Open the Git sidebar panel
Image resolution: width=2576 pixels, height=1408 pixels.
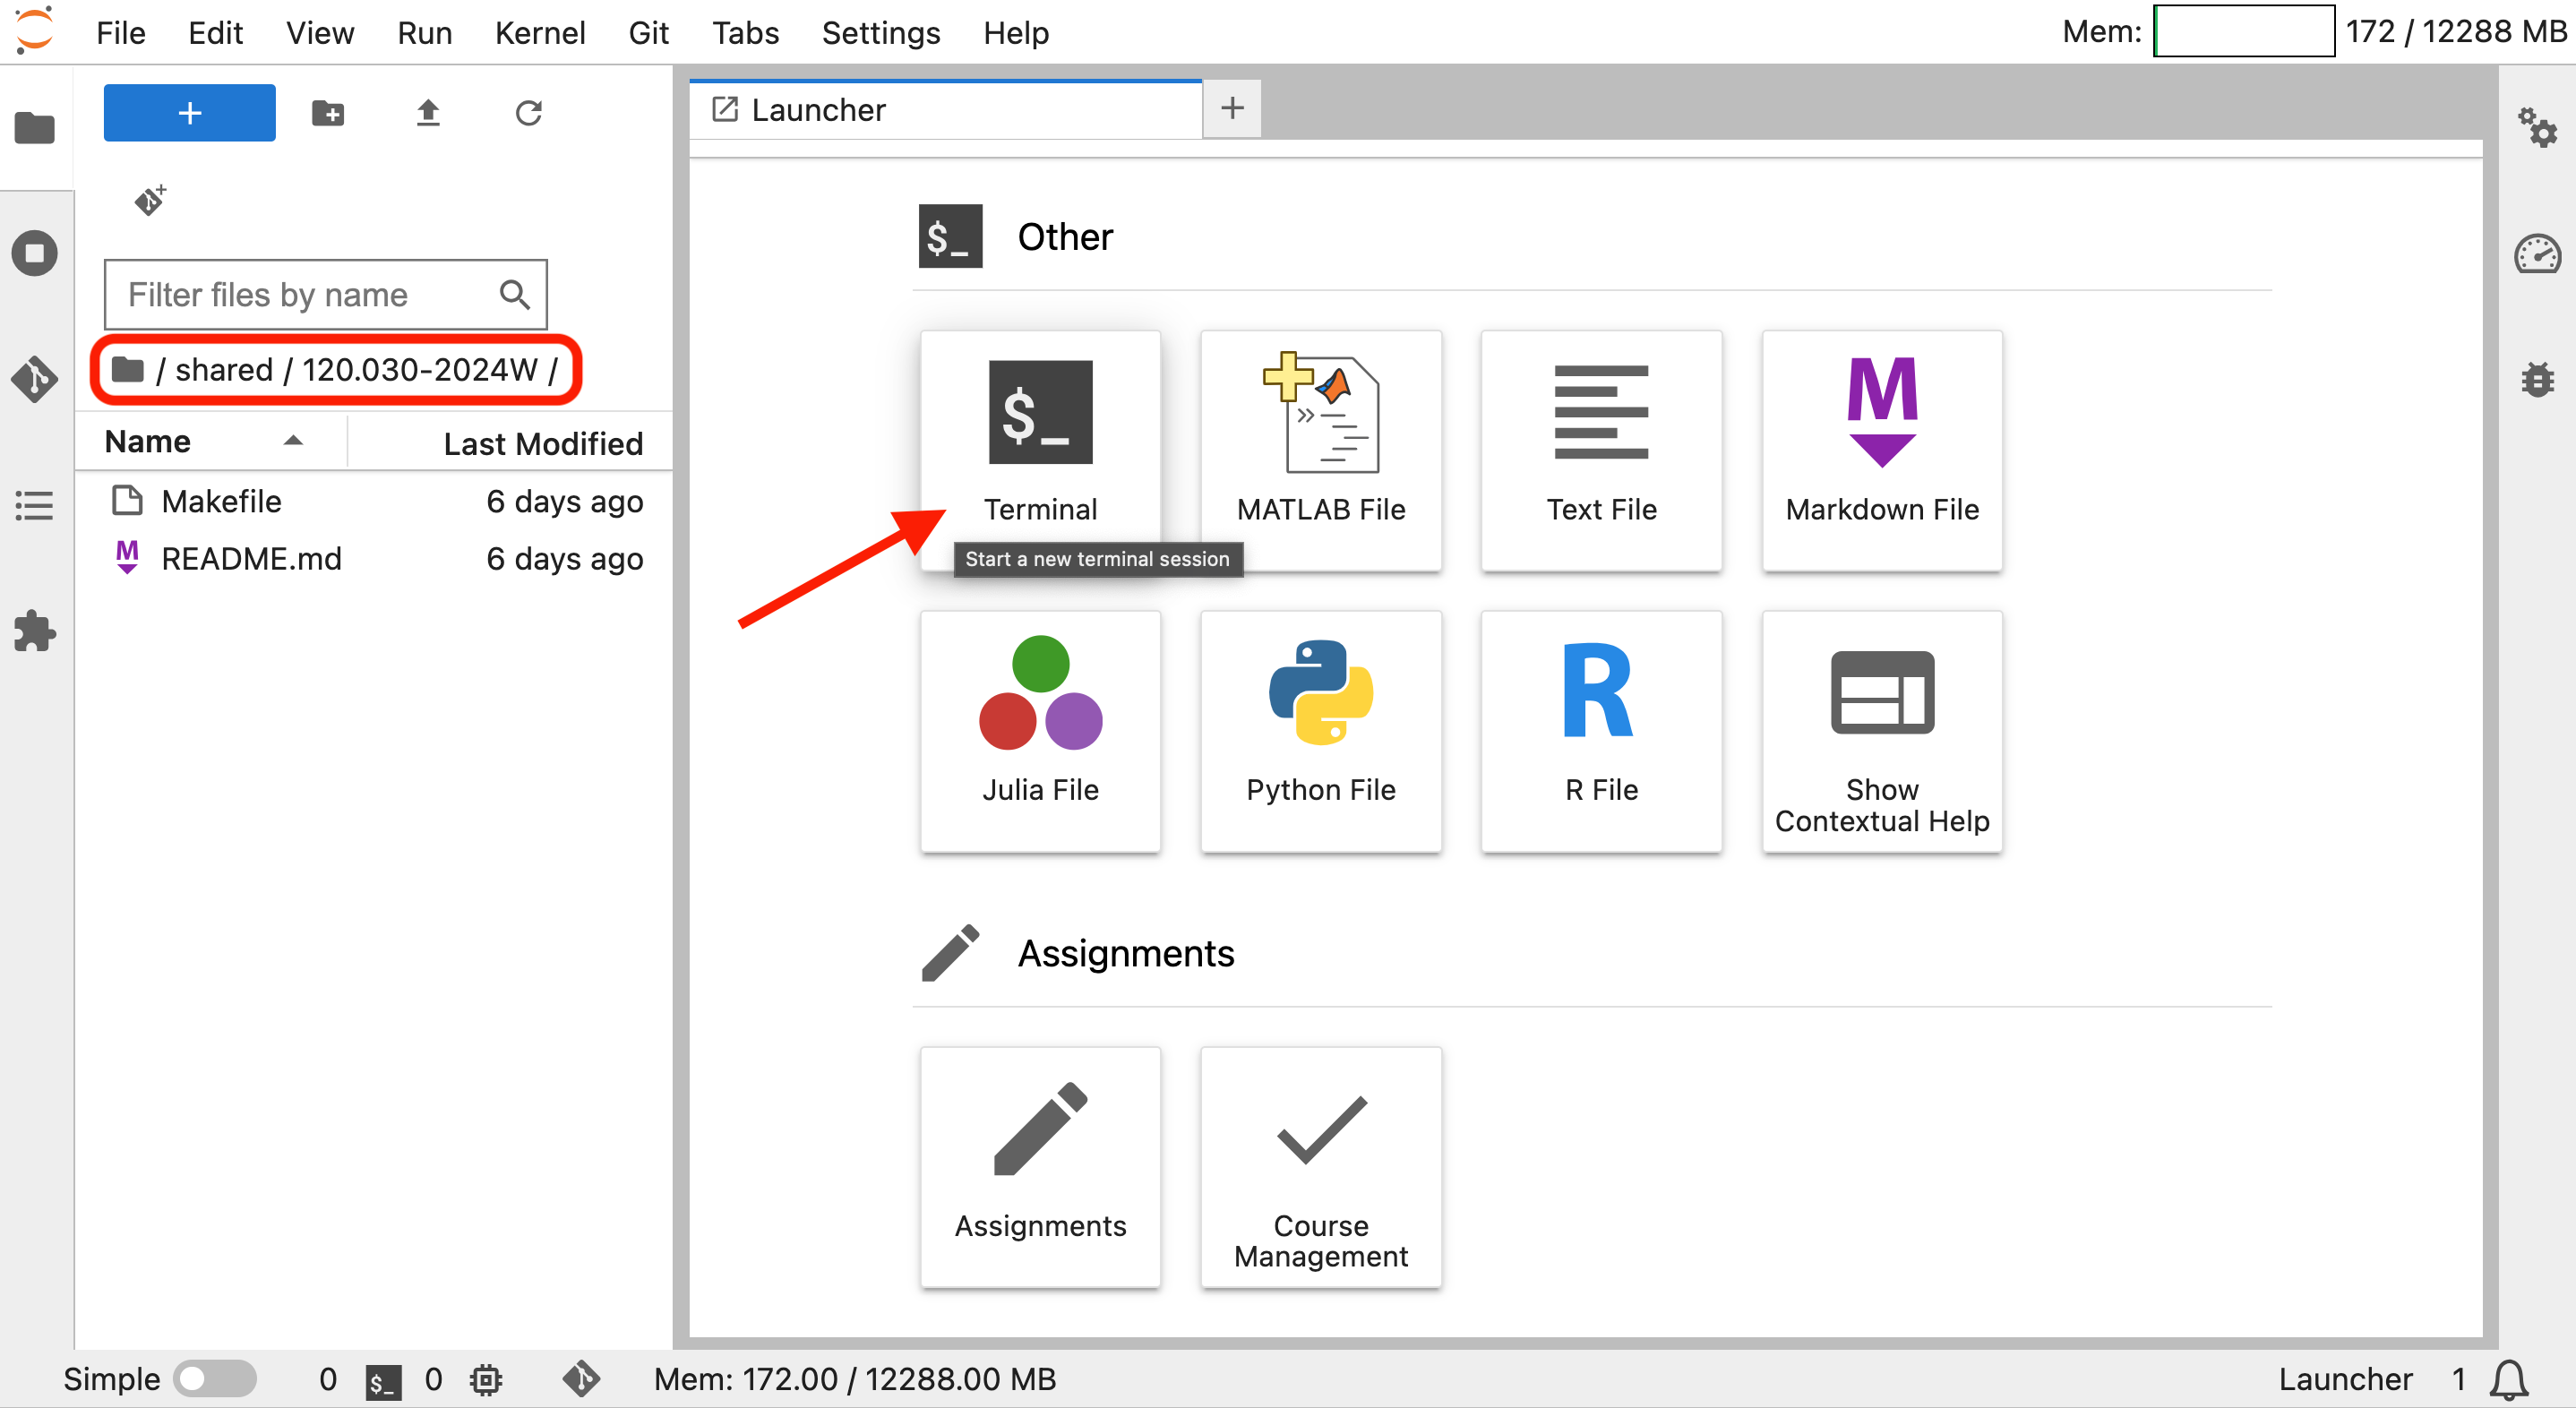pos(35,379)
